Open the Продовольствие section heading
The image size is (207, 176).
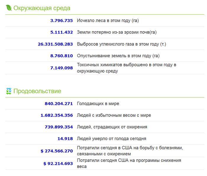pos(37,91)
